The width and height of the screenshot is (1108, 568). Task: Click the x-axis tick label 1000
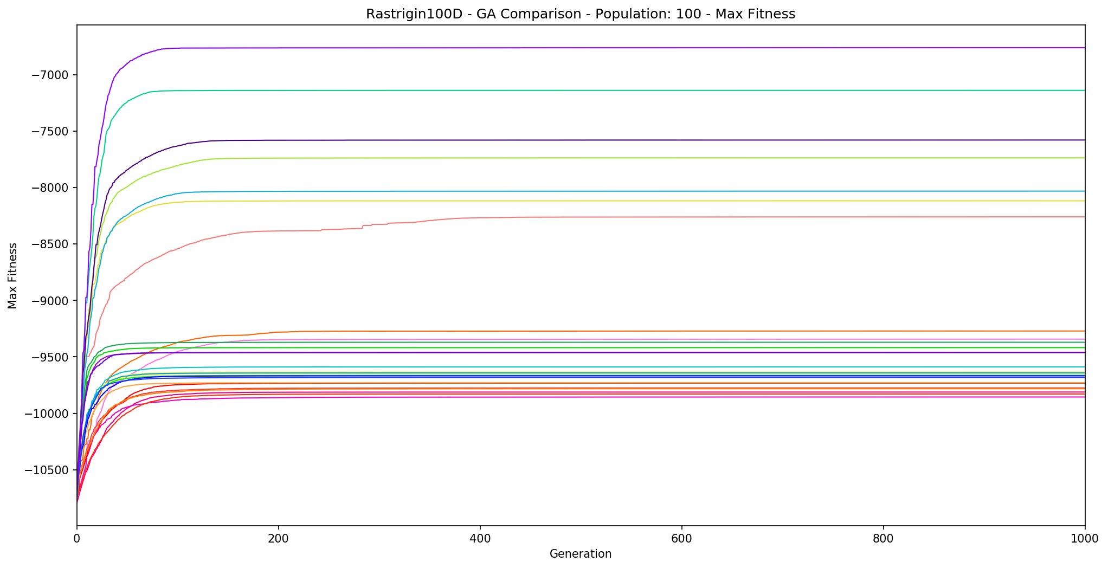[1084, 538]
